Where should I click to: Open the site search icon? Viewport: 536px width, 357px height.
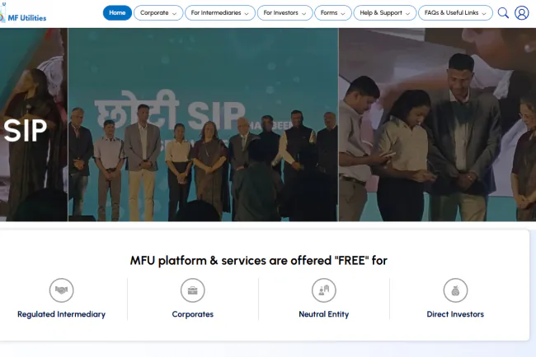tap(503, 13)
